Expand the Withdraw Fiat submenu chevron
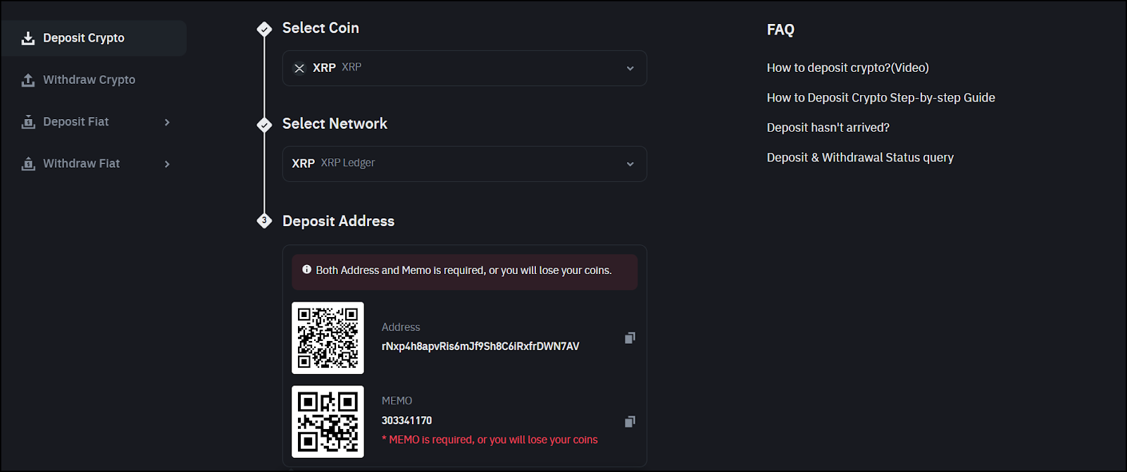The height and width of the screenshot is (472, 1127). pyautogui.click(x=167, y=164)
